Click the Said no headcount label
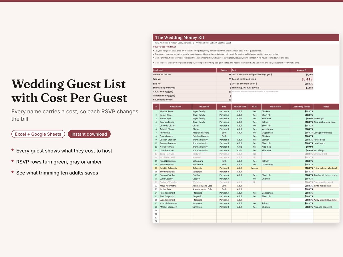 (x=157, y=84)
